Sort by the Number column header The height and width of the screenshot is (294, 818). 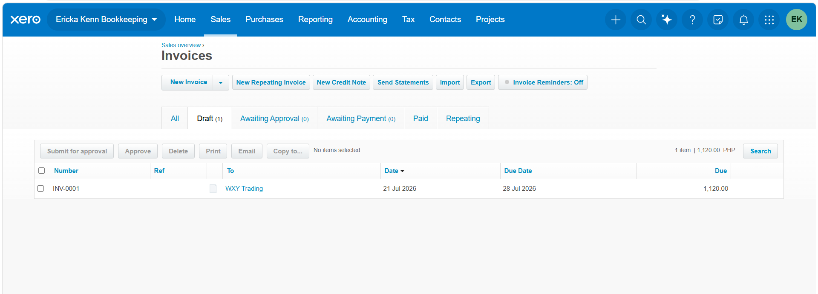pyautogui.click(x=66, y=171)
